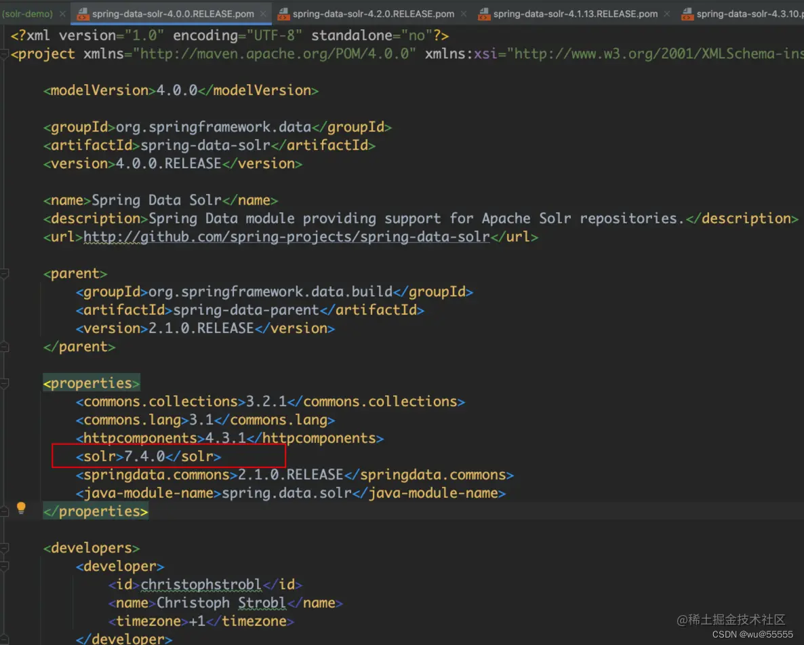Open the github.com spring-data-solr URL link
The image size is (804, 645).
coord(287,237)
